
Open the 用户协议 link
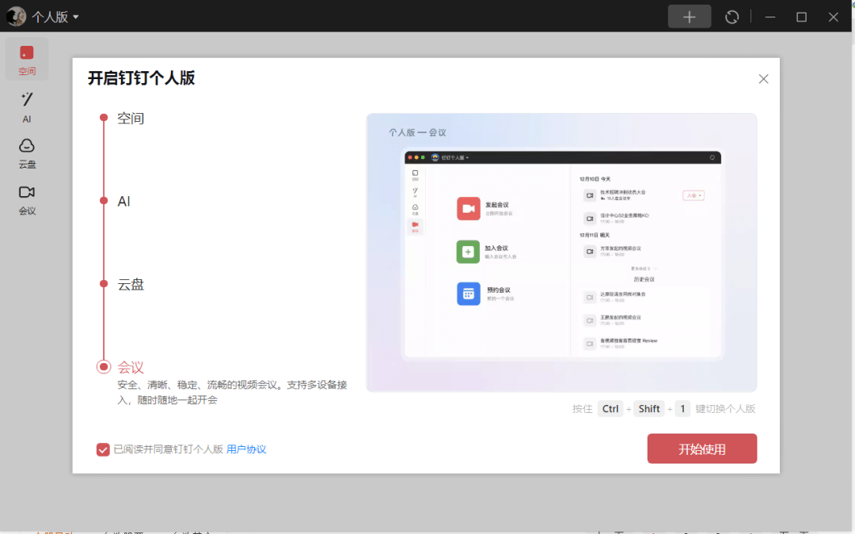[x=246, y=449]
